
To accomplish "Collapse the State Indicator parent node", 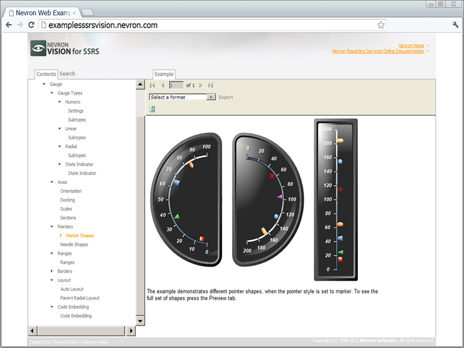I will click(60, 164).
